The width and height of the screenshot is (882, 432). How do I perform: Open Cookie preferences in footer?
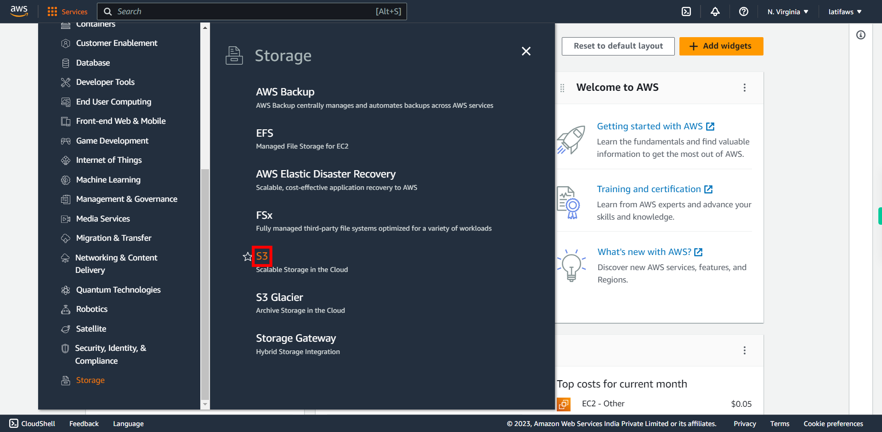833,424
